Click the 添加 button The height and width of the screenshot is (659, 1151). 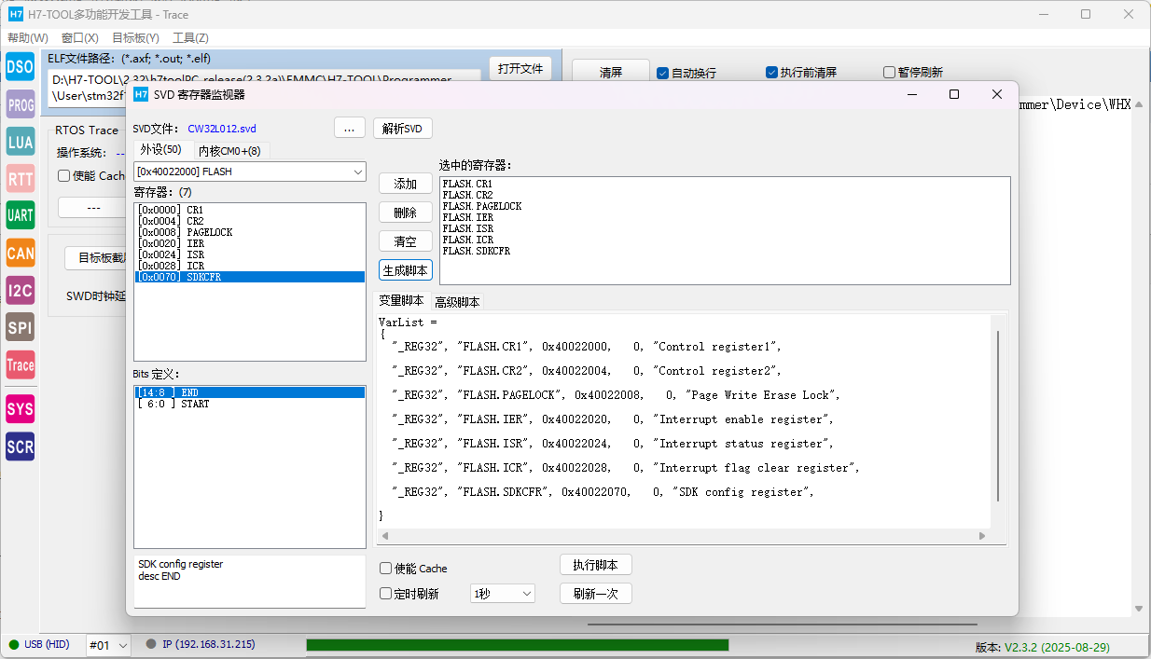[x=406, y=185]
